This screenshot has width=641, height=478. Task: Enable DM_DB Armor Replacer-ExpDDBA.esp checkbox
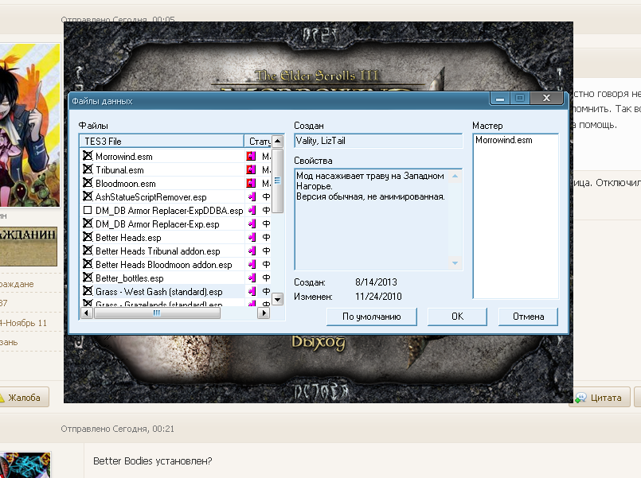pyautogui.click(x=88, y=210)
